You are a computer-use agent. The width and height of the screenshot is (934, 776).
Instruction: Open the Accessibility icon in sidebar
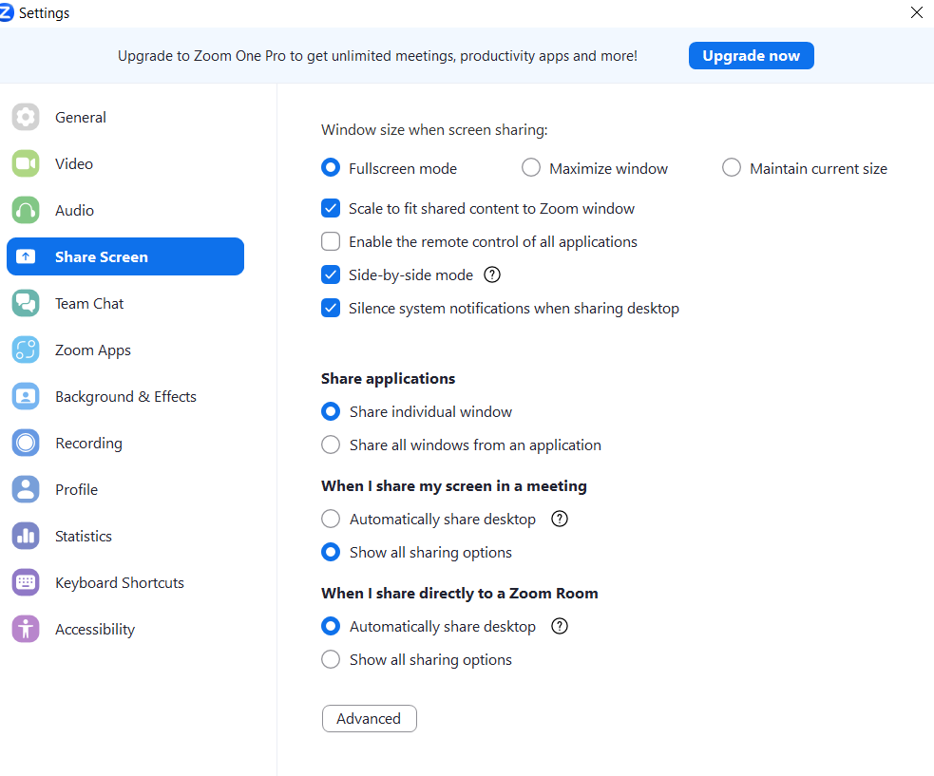coord(26,629)
